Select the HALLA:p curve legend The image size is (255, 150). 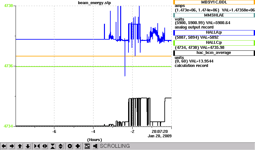(x=214, y=32)
